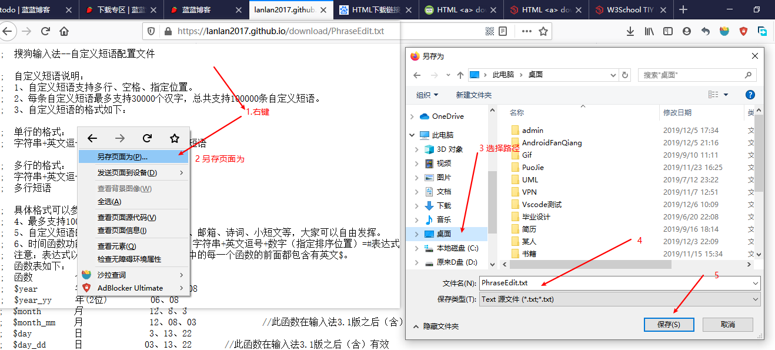Expand the OneDrive tree node
The width and height of the screenshot is (775, 350).
[412, 116]
